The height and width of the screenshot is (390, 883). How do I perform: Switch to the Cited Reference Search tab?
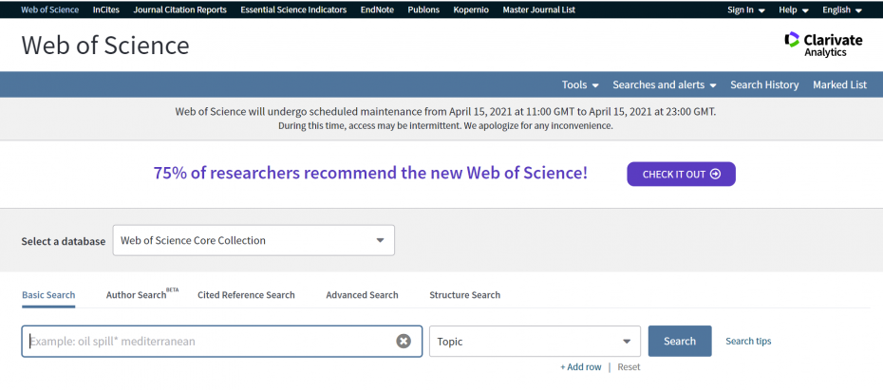coord(246,295)
